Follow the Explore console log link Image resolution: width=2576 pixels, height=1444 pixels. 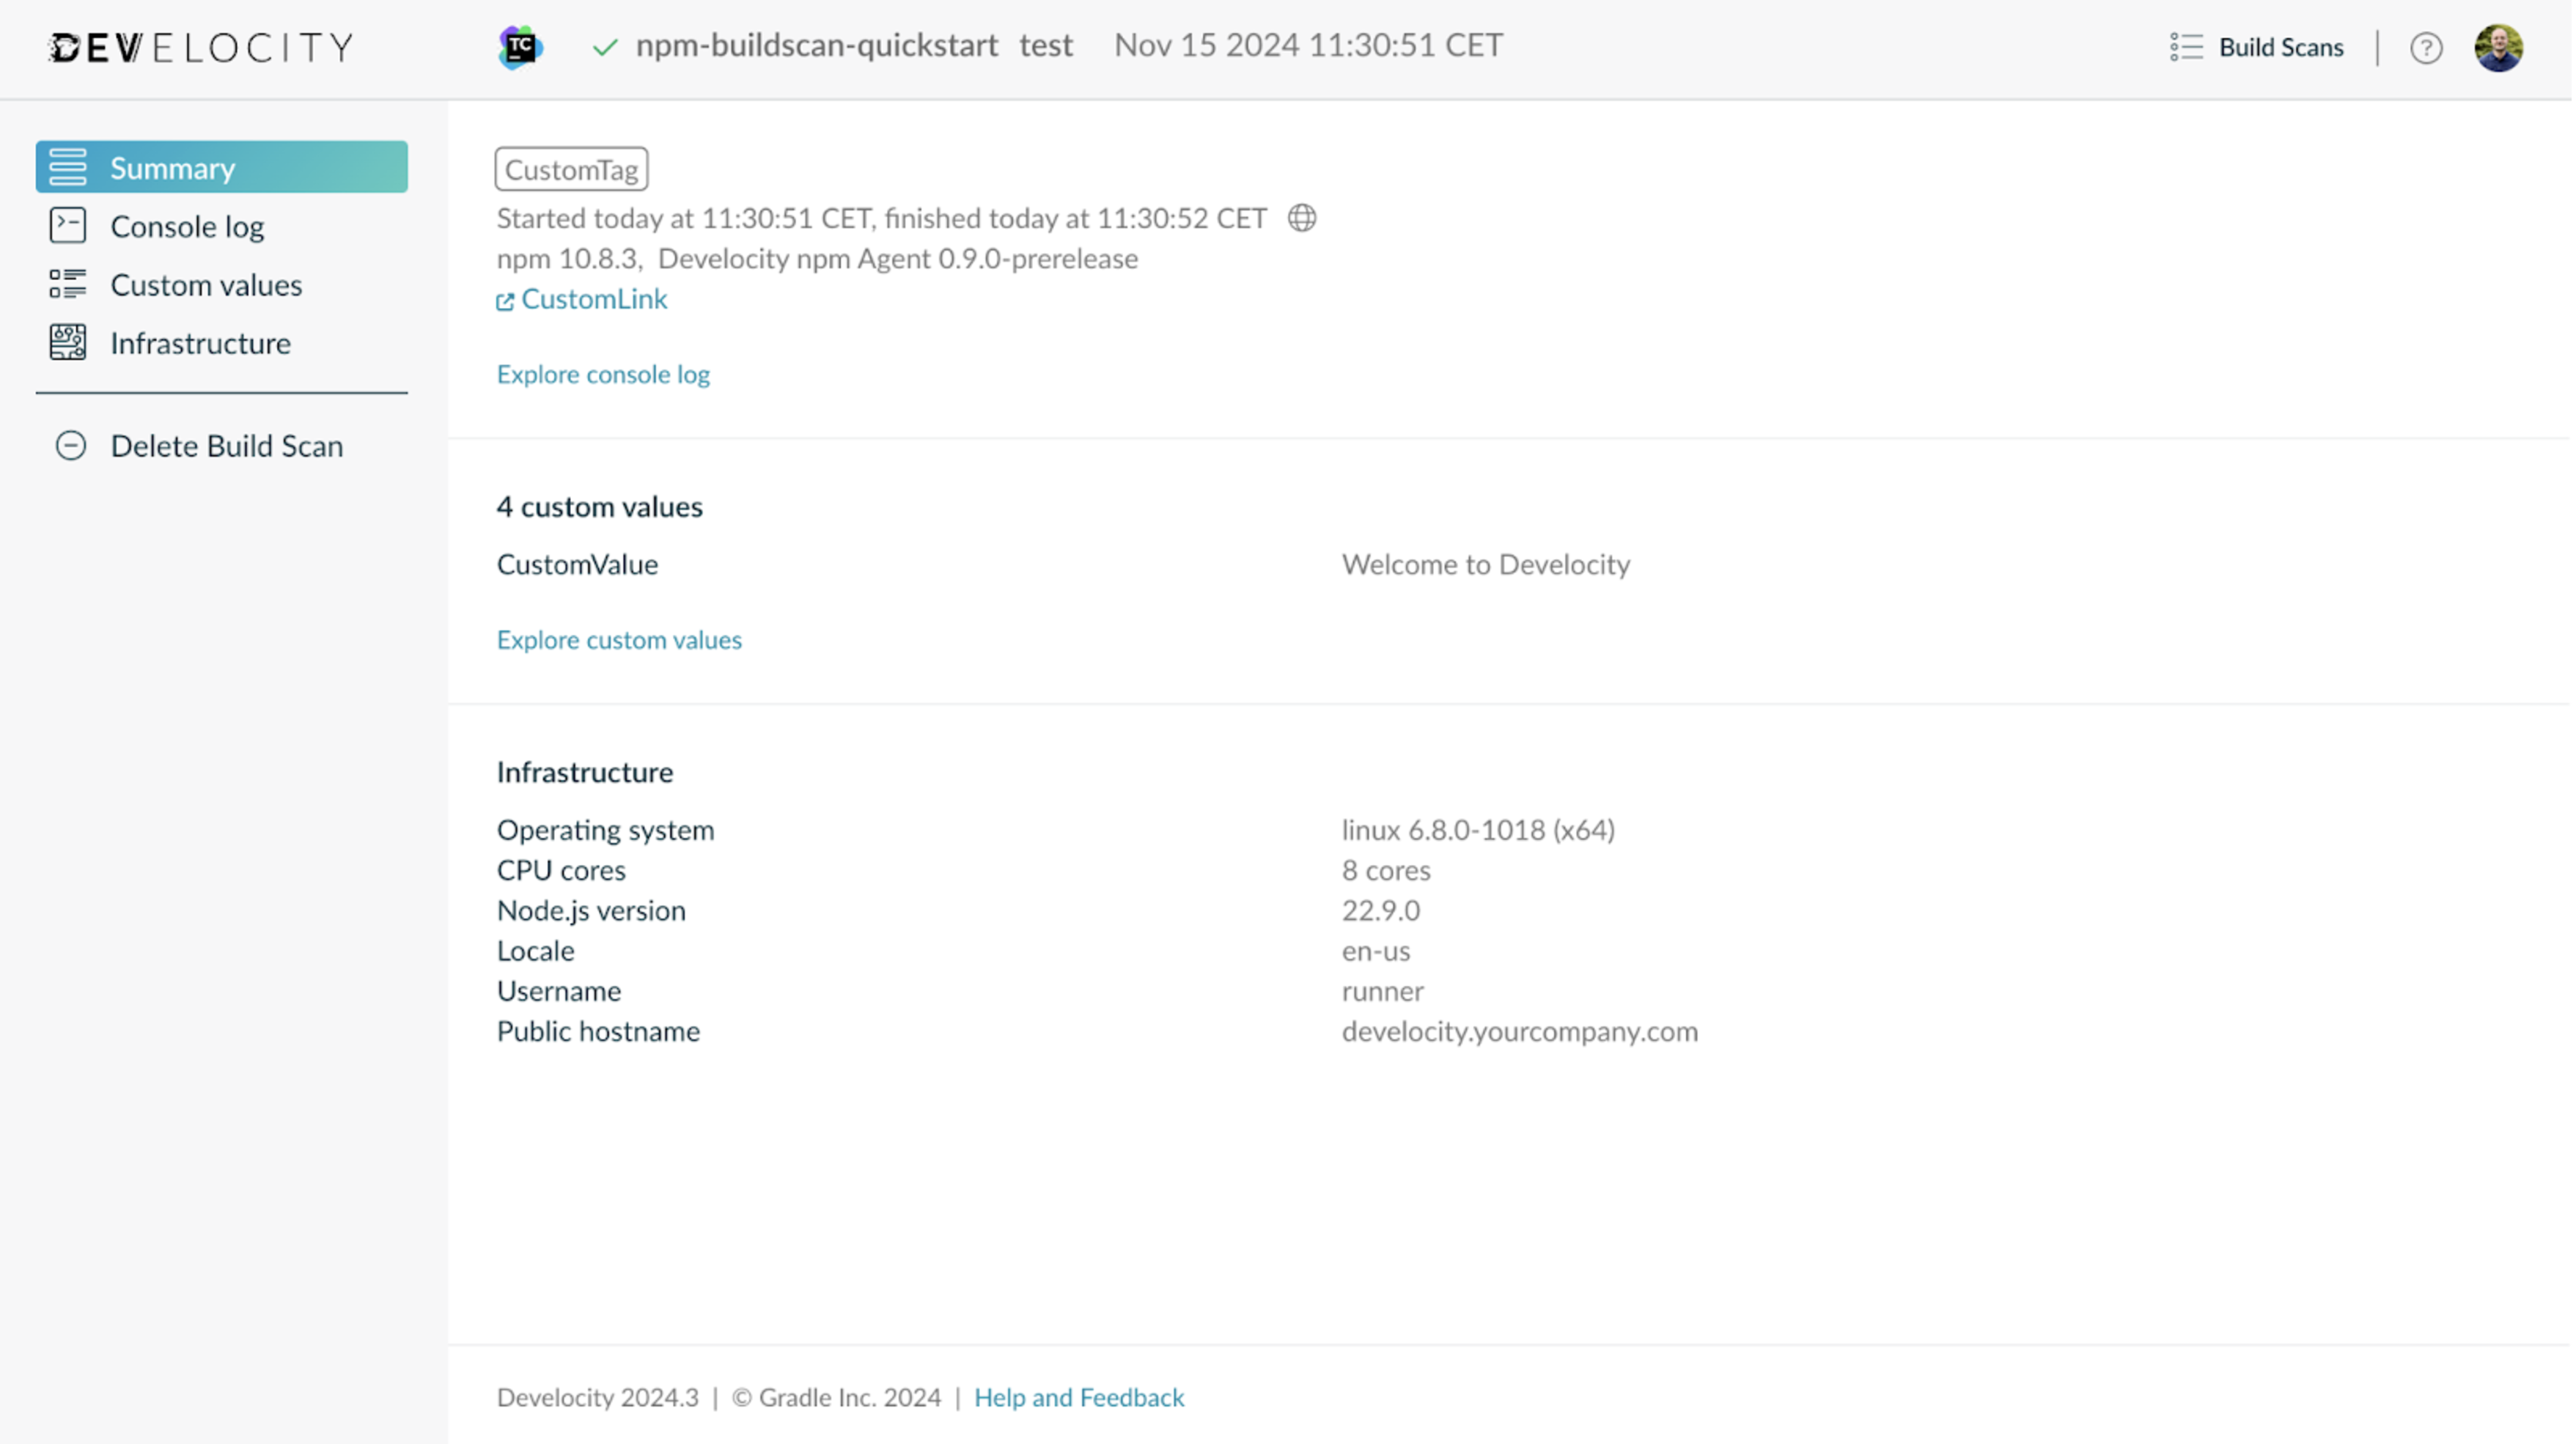[x=603, y=375]
